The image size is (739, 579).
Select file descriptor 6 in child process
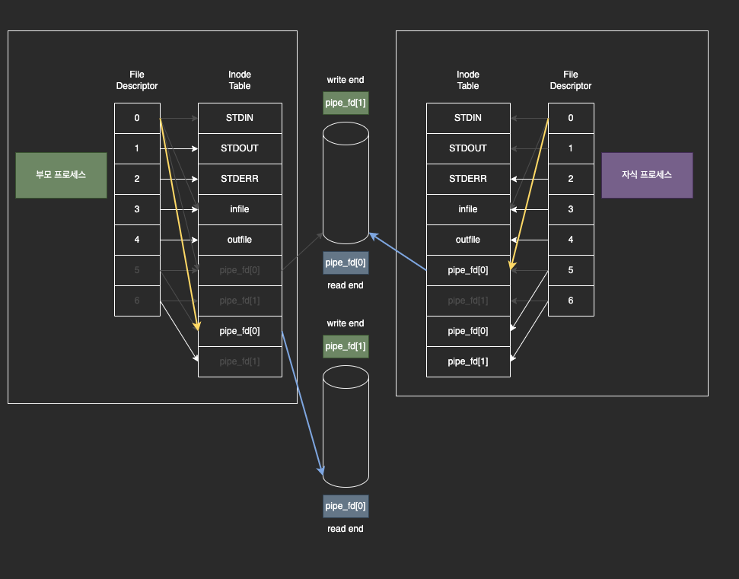[x=571, y=301]
